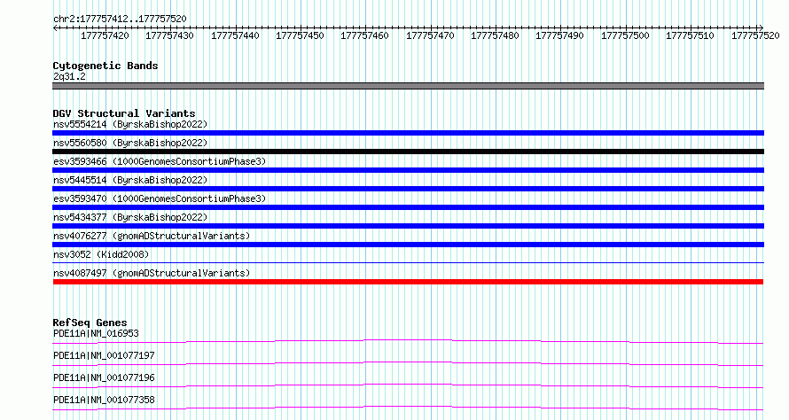The width and height of the screenshot is (789, 420).
Task: Click ruler position 177757440
Action: tap(235, 35)
